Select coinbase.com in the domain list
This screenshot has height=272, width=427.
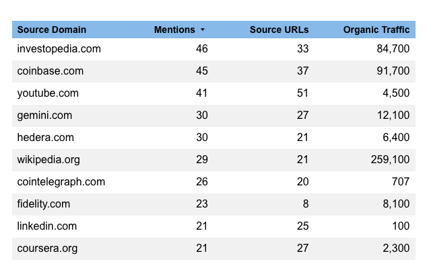pyautogui.click(x=51, y=71)
